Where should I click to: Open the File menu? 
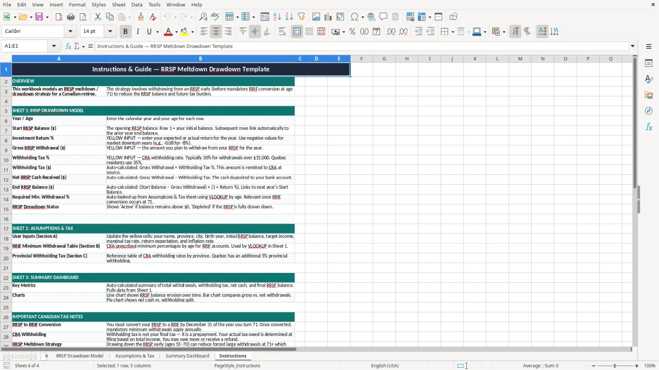7,4
